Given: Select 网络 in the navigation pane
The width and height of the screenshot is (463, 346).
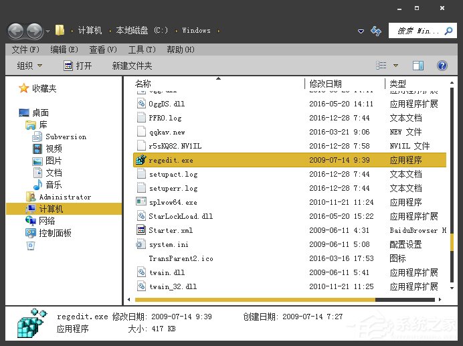Looking at the screenshot, I should (47, 221).
